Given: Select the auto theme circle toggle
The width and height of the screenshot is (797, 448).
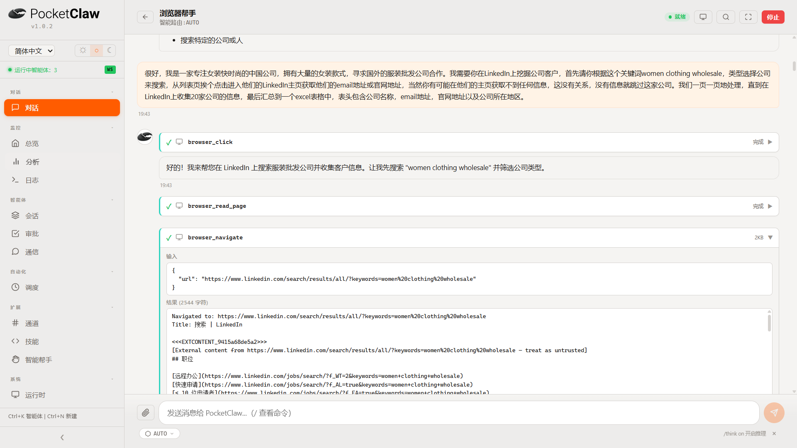Looking at the screenshot, I should [x=97, y=51].
